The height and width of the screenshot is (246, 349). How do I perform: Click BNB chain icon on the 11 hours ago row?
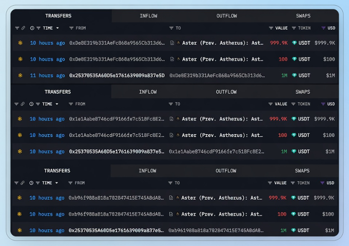click(x=20, y=75)
